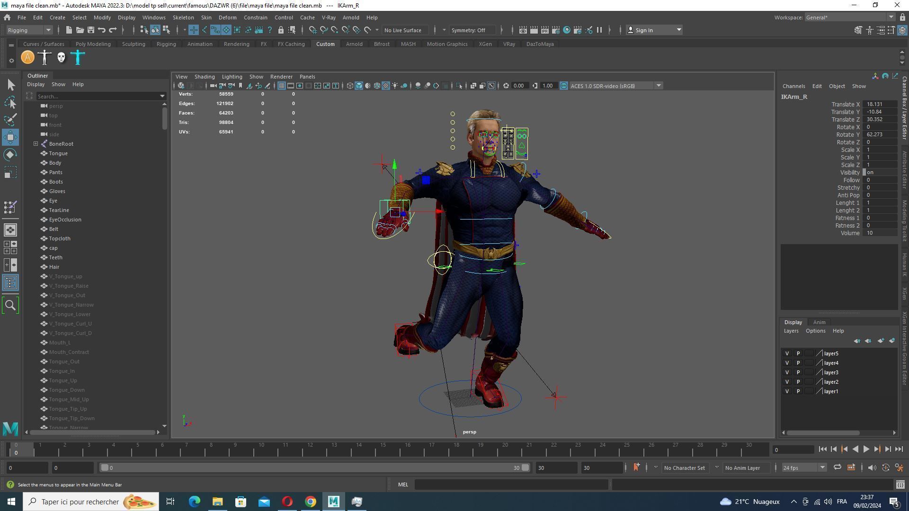Image resolution: width=909 pixels, height=511 pixels.
Task: Go to start of playback range
Action: (x=822, y=449)
